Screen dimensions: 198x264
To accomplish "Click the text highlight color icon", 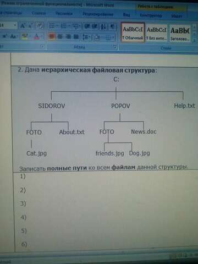I will pos(24,36).
